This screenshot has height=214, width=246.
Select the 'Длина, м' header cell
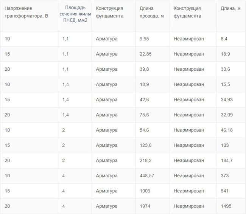(230, 8)
